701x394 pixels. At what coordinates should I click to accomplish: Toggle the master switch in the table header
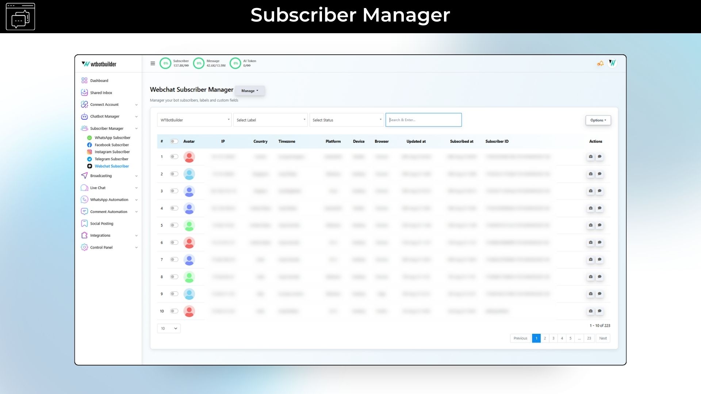tap(174, 141)
